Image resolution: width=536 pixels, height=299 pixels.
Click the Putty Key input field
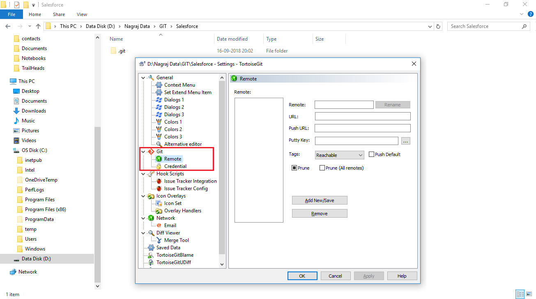tap(357, 141)
